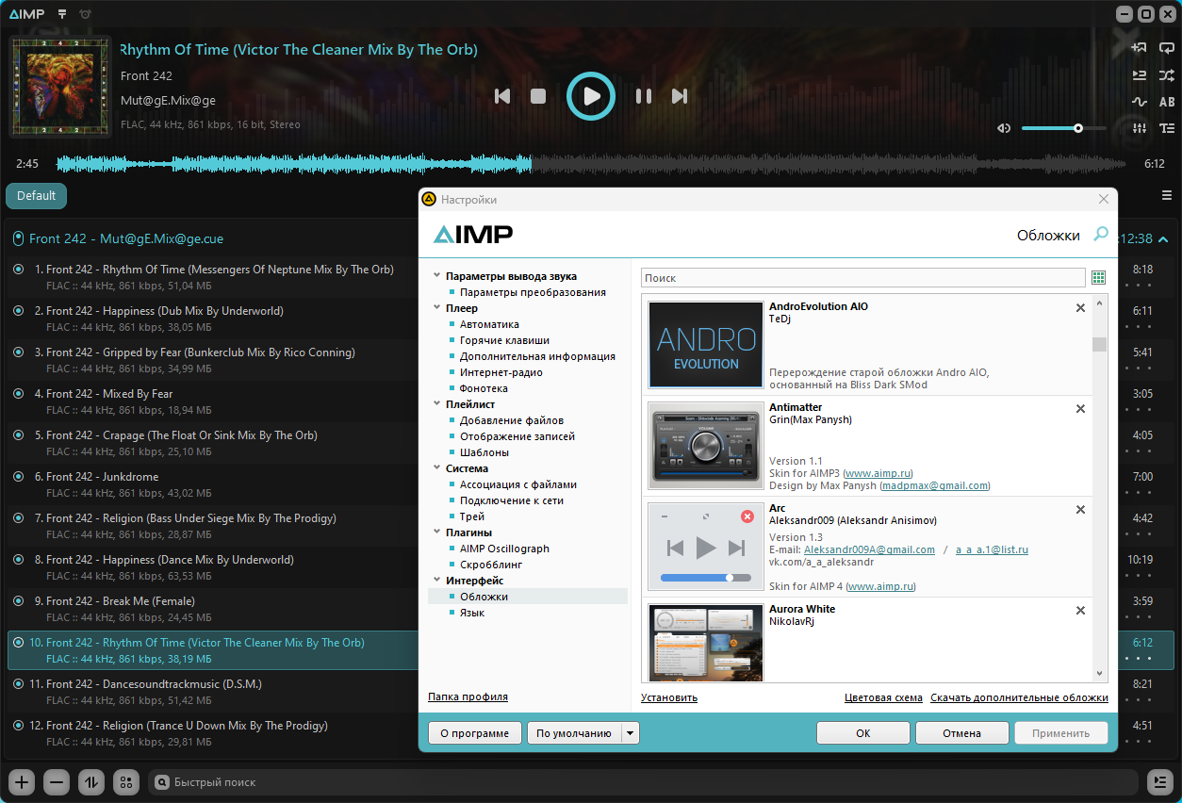Open the По умолчанию dropdown arrow
The width and height of the screenshot is (1182, 803).
click(631, 733)
